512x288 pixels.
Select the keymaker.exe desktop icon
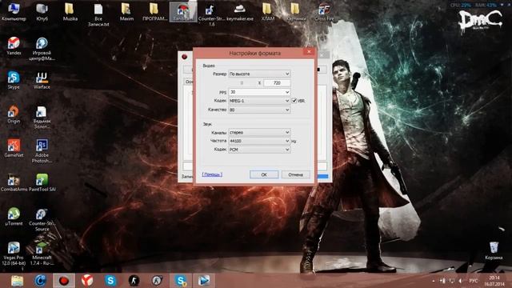(240, 12)
